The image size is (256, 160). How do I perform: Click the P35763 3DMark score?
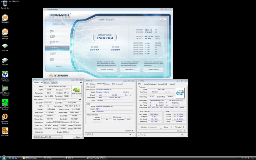(x=105, y=38)
